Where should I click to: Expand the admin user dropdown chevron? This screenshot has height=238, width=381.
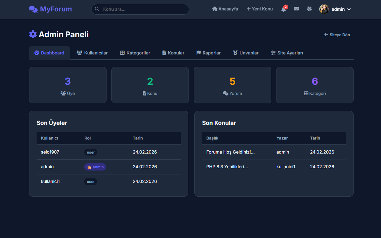(349, 9)
